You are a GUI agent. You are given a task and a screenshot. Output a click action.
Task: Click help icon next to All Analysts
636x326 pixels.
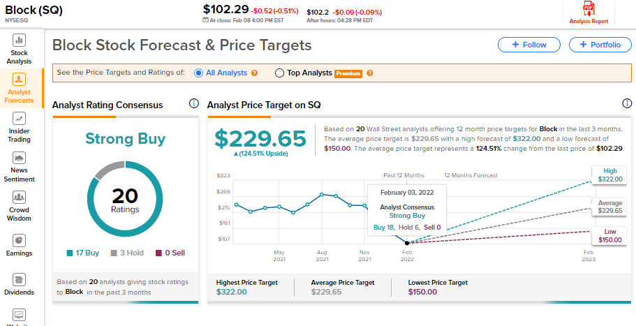pos(255,73)
